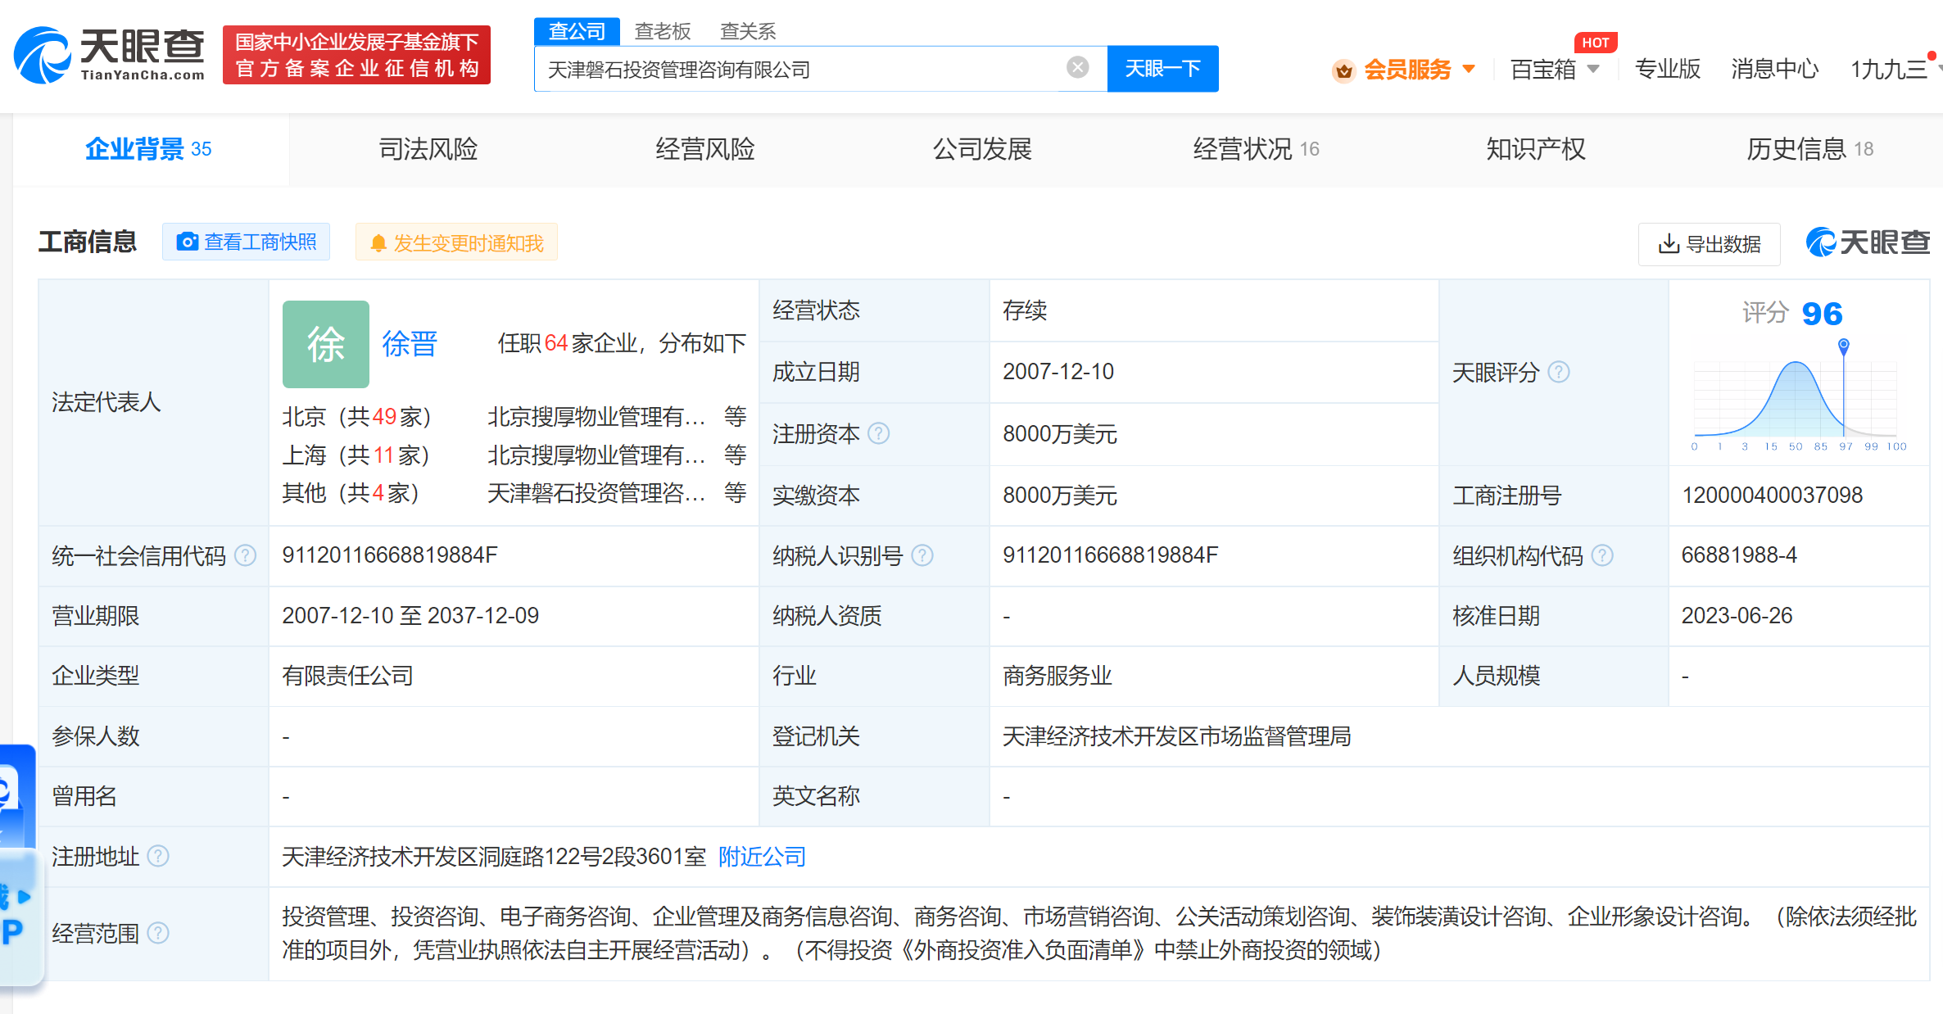Screen dimensions: 1943x1014
Task: Click the 导出数据 button
Action: click(x=1709, y=244)
